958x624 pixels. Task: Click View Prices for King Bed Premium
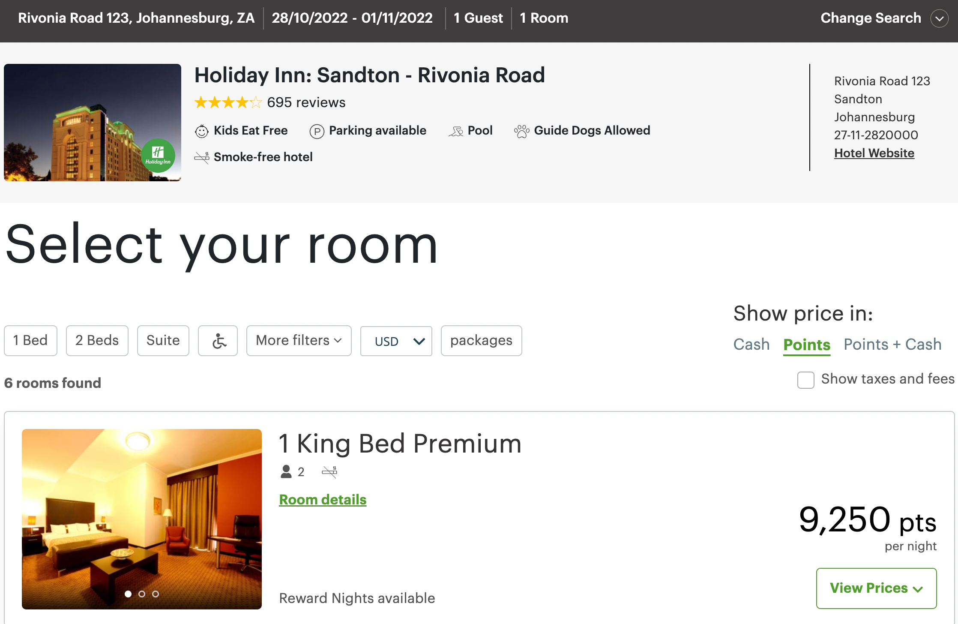coord(876,588)
